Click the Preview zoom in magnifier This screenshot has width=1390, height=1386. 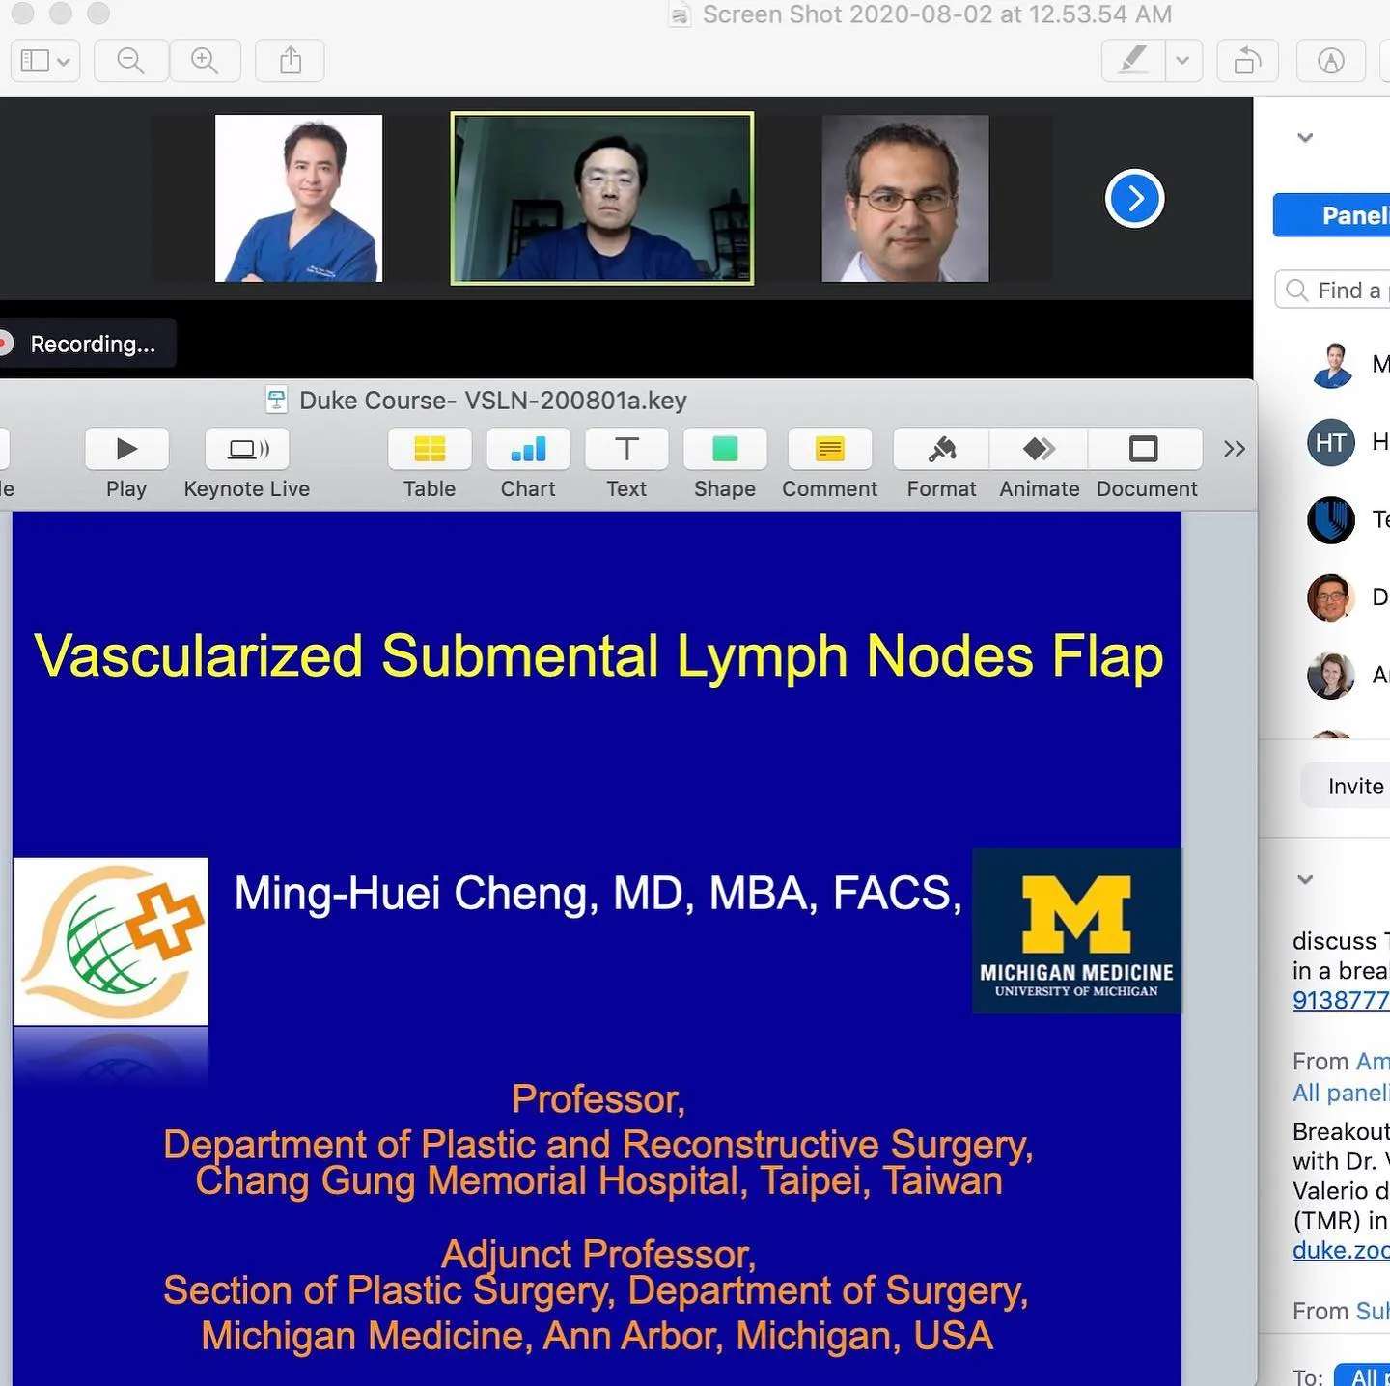[205, 61]
